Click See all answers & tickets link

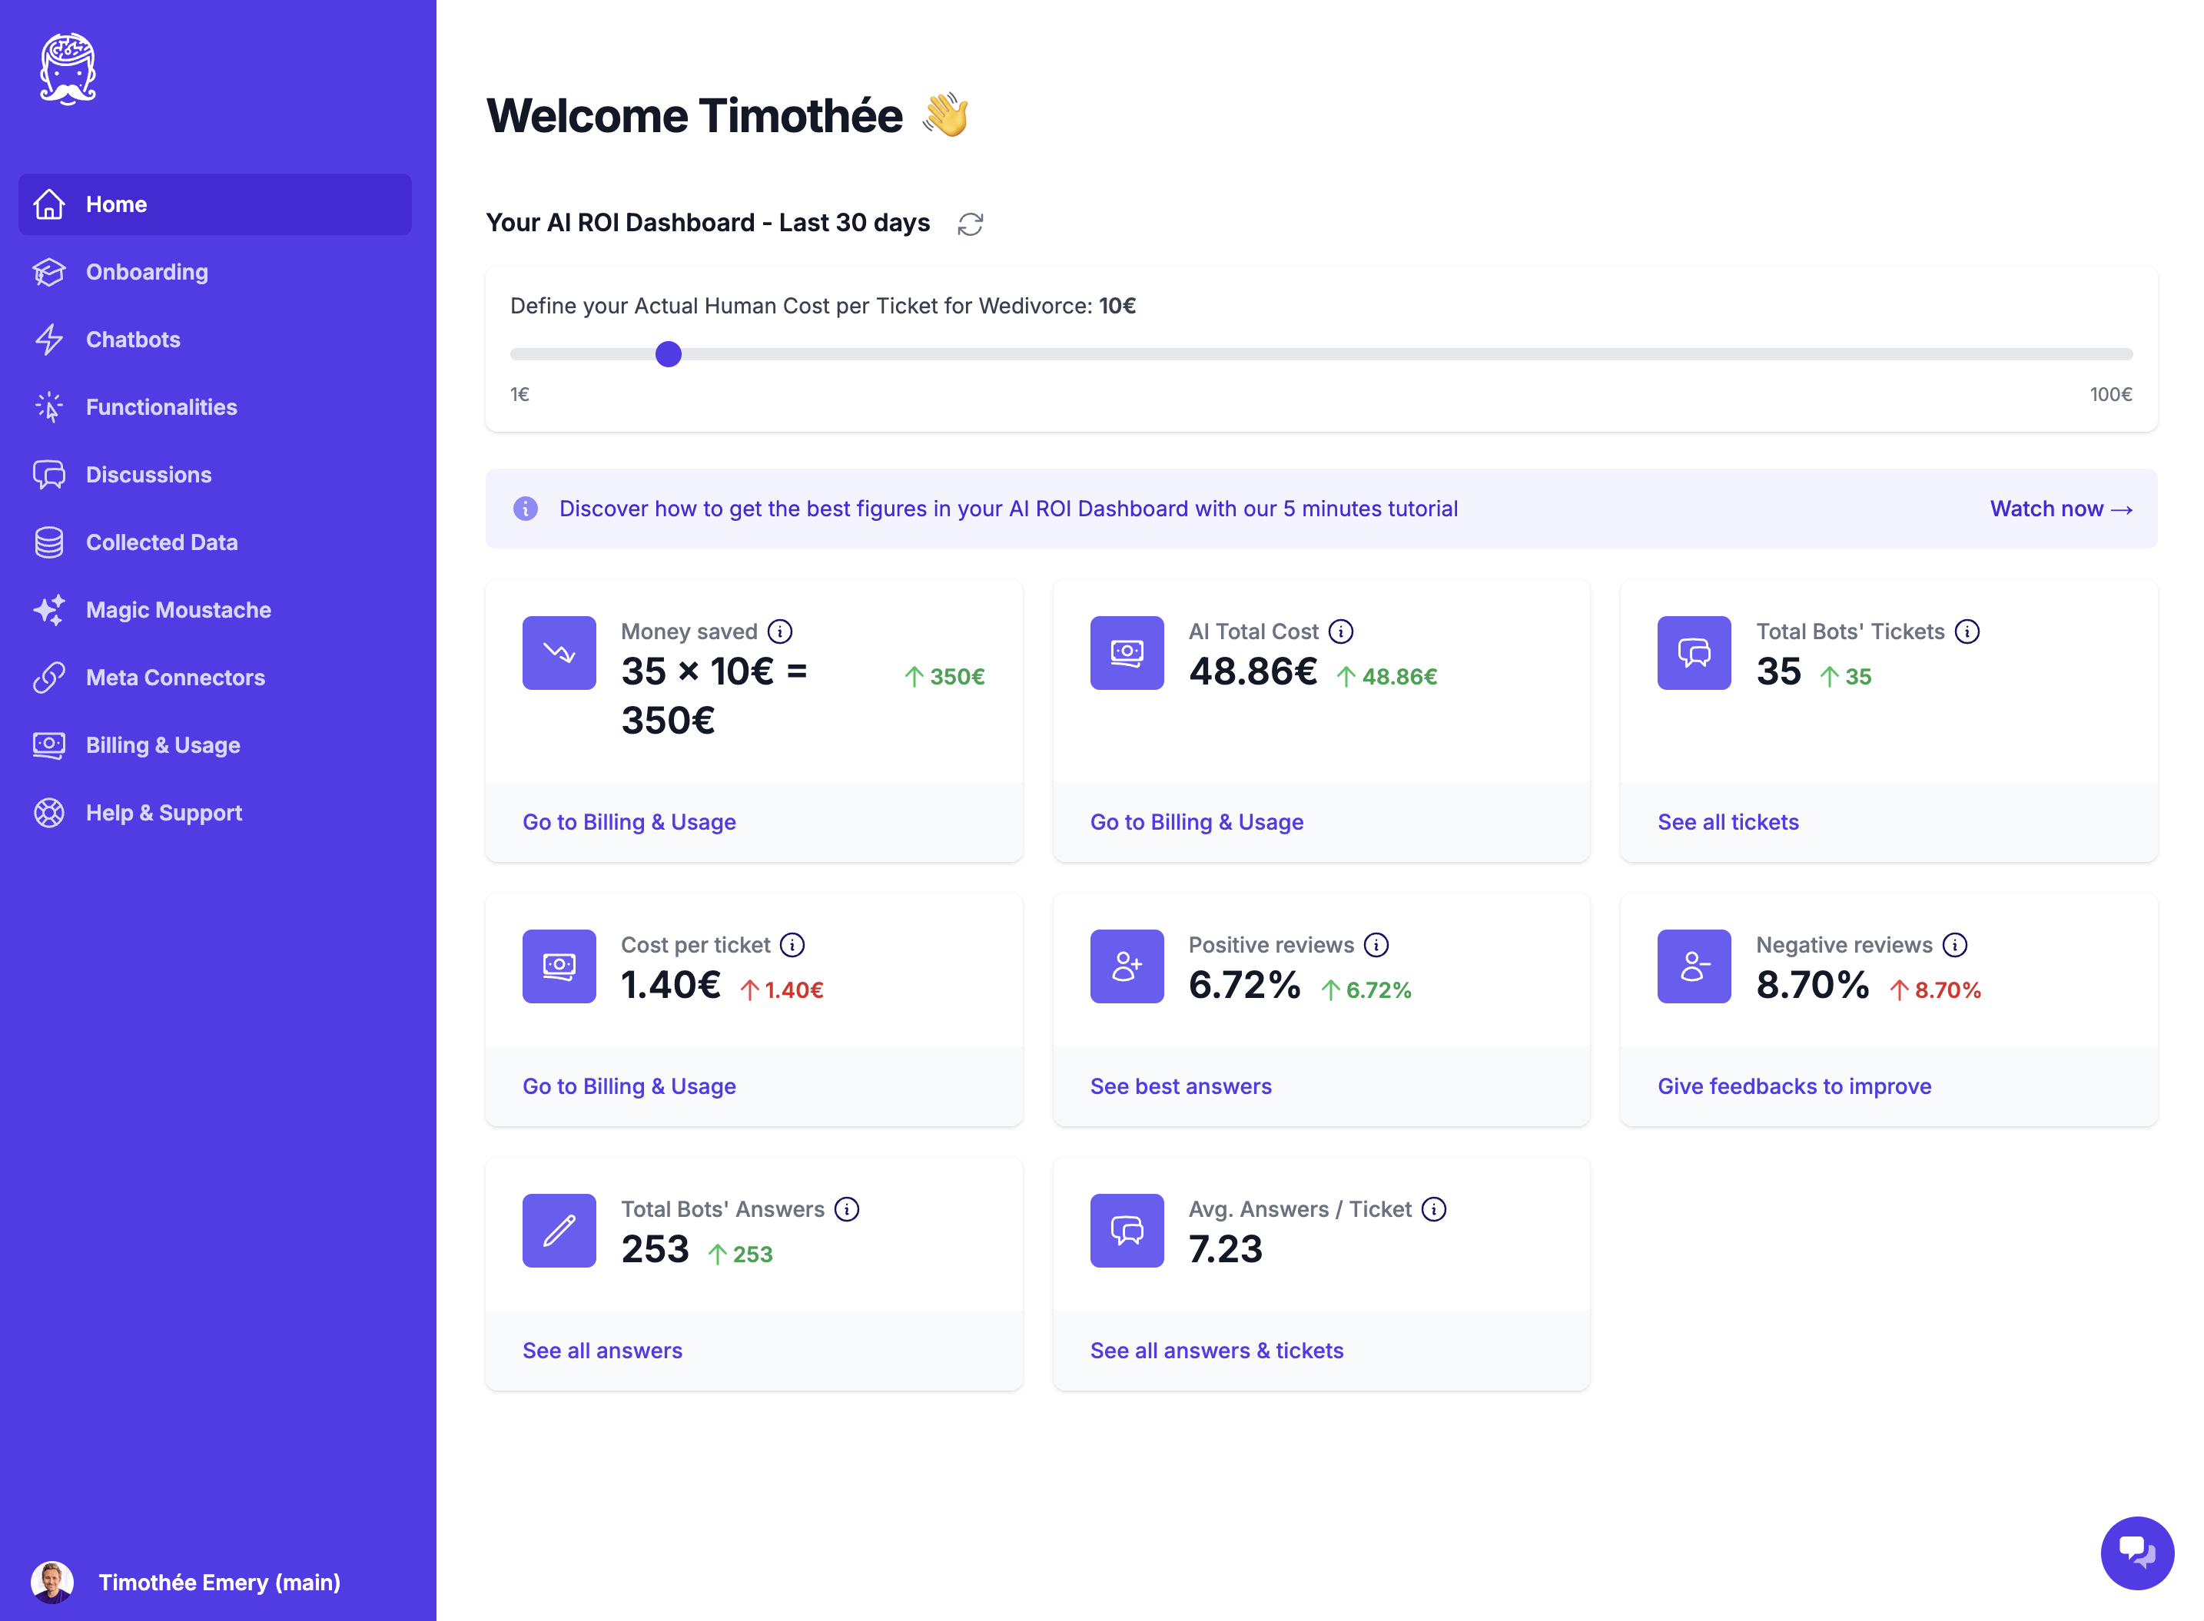pyautogui.click(x=1218, y=1351)
